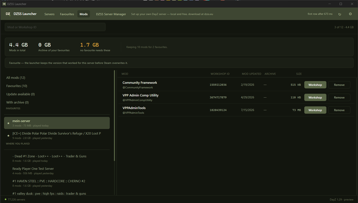
Task: Open the Servers tab
Action: pyautogui.click(x=50, y=14)
